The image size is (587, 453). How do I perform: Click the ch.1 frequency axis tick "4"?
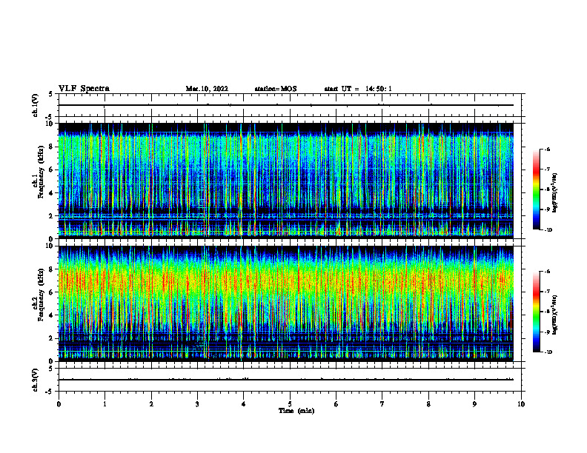click(x=52, y=193)
